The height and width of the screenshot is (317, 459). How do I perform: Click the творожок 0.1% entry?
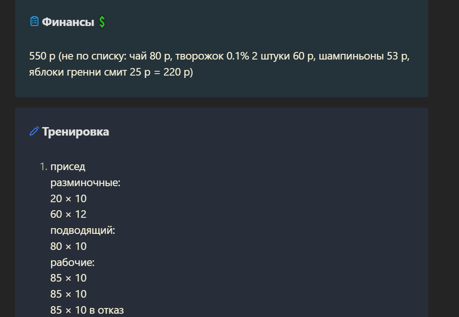pos(212,56)
